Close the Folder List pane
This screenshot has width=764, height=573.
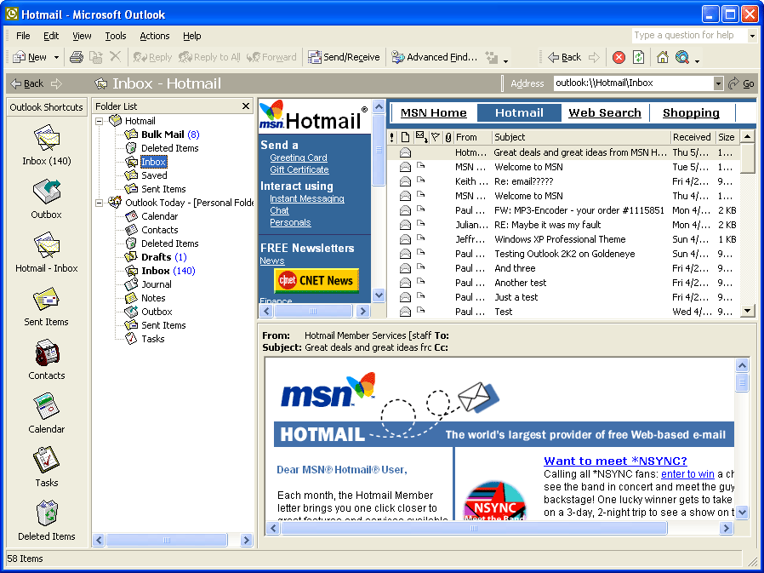point(246,106)
